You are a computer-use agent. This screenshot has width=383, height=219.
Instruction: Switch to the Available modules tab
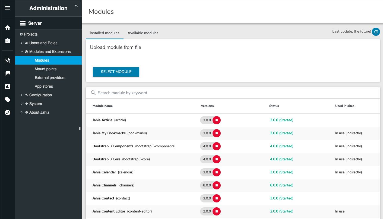(143, 33)
